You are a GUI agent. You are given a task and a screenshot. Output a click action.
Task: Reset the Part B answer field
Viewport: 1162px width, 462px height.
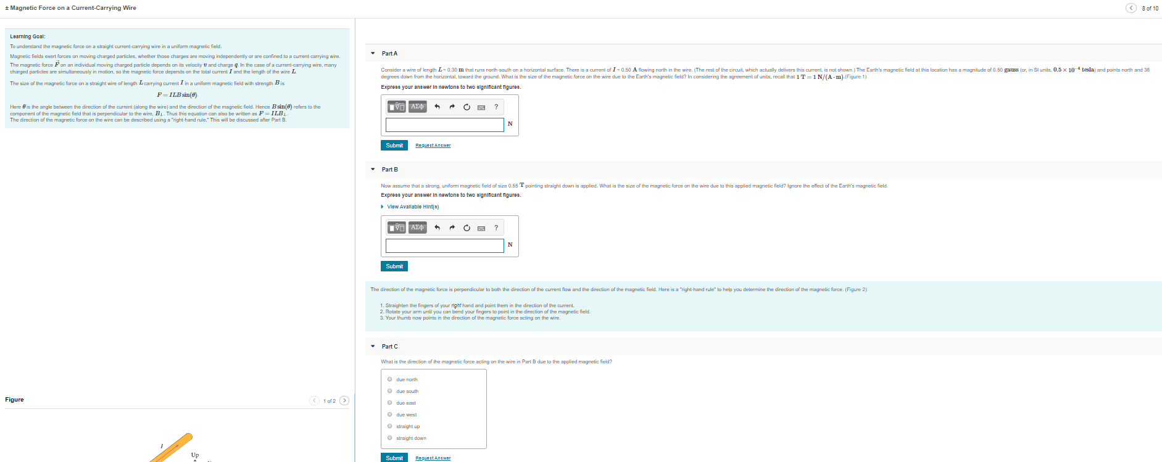[467, 228]
